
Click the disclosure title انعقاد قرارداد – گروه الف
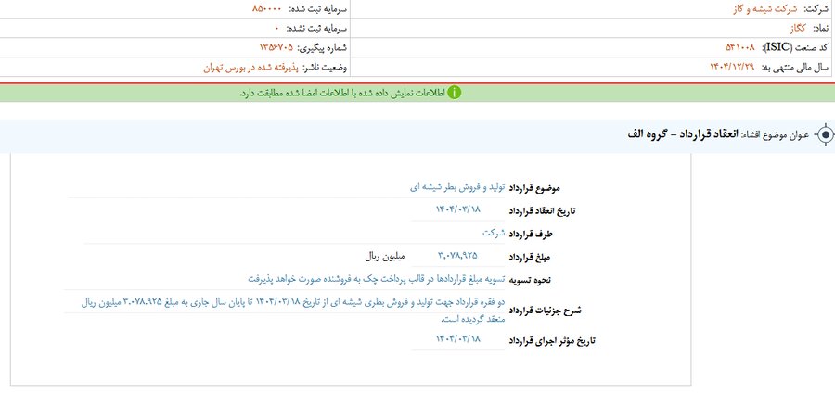click(683, 134)
